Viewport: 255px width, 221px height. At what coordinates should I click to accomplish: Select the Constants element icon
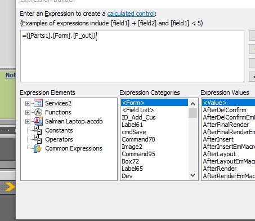(38, 130)
